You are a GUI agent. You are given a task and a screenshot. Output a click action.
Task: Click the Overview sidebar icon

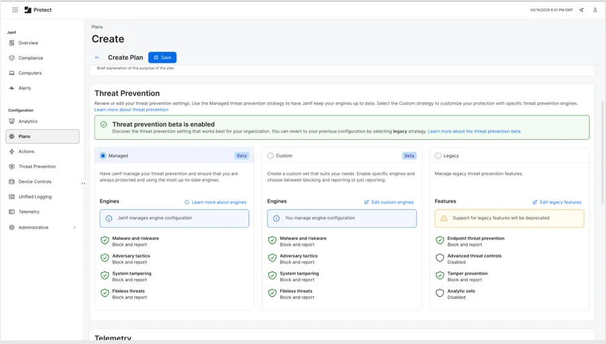click(12, 43)
